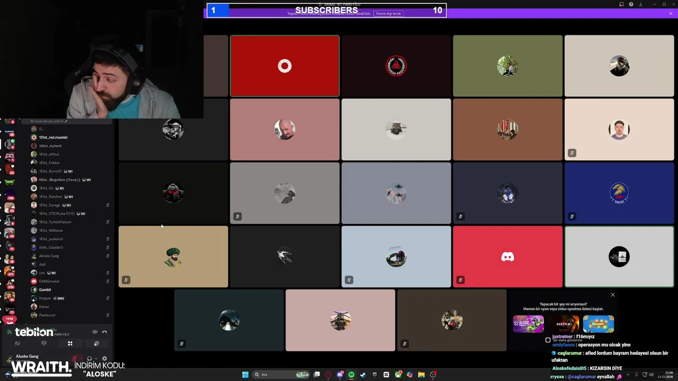Screen dimensions: 678x381
Task: Share your screen from voice panel
Action: tap(44, 343)
